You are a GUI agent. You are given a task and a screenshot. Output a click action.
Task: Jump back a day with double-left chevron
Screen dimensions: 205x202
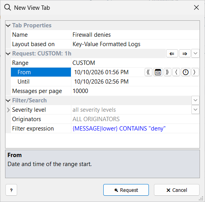tap(148, 72)
